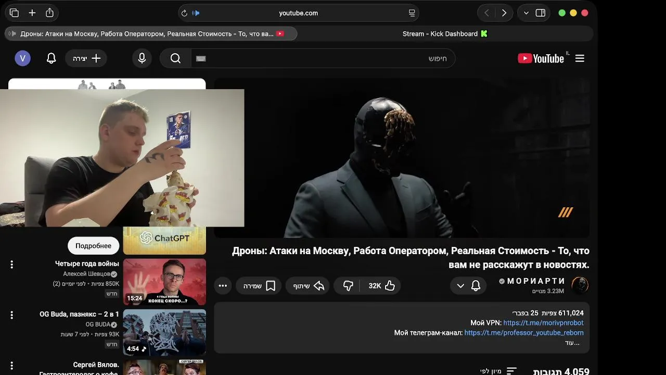
Task: Click the webcam overlay window
Action: pyautogui.click(x=122, y=158)
